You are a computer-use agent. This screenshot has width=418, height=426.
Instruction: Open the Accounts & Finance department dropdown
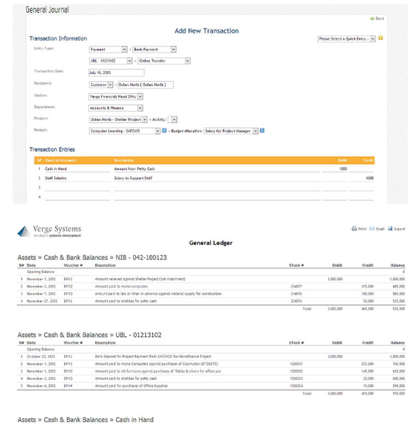coord(116,108)
